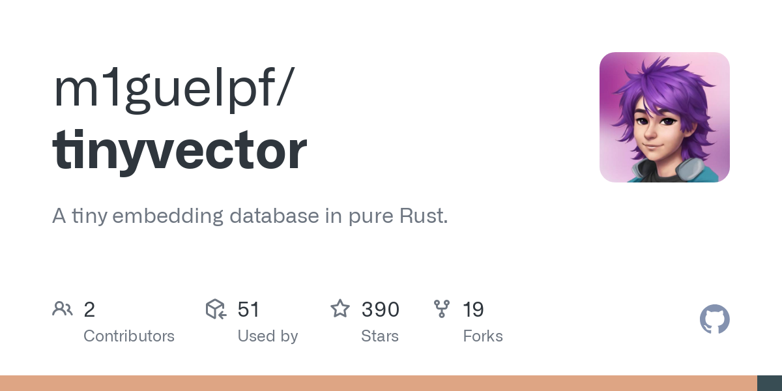Click the used-by count 51

(x=248, y=310)
